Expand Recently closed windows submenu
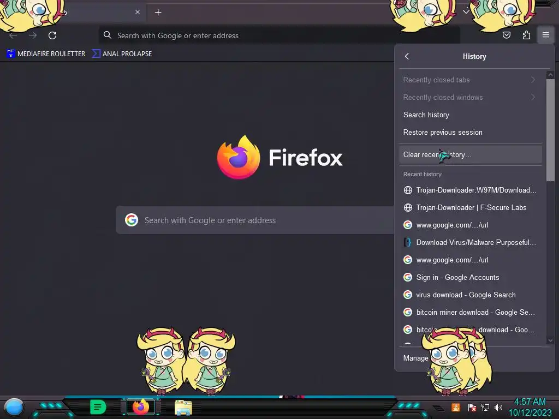Image resolution: width=559 pixels, height=419 pixels. [x=470, y=97]
